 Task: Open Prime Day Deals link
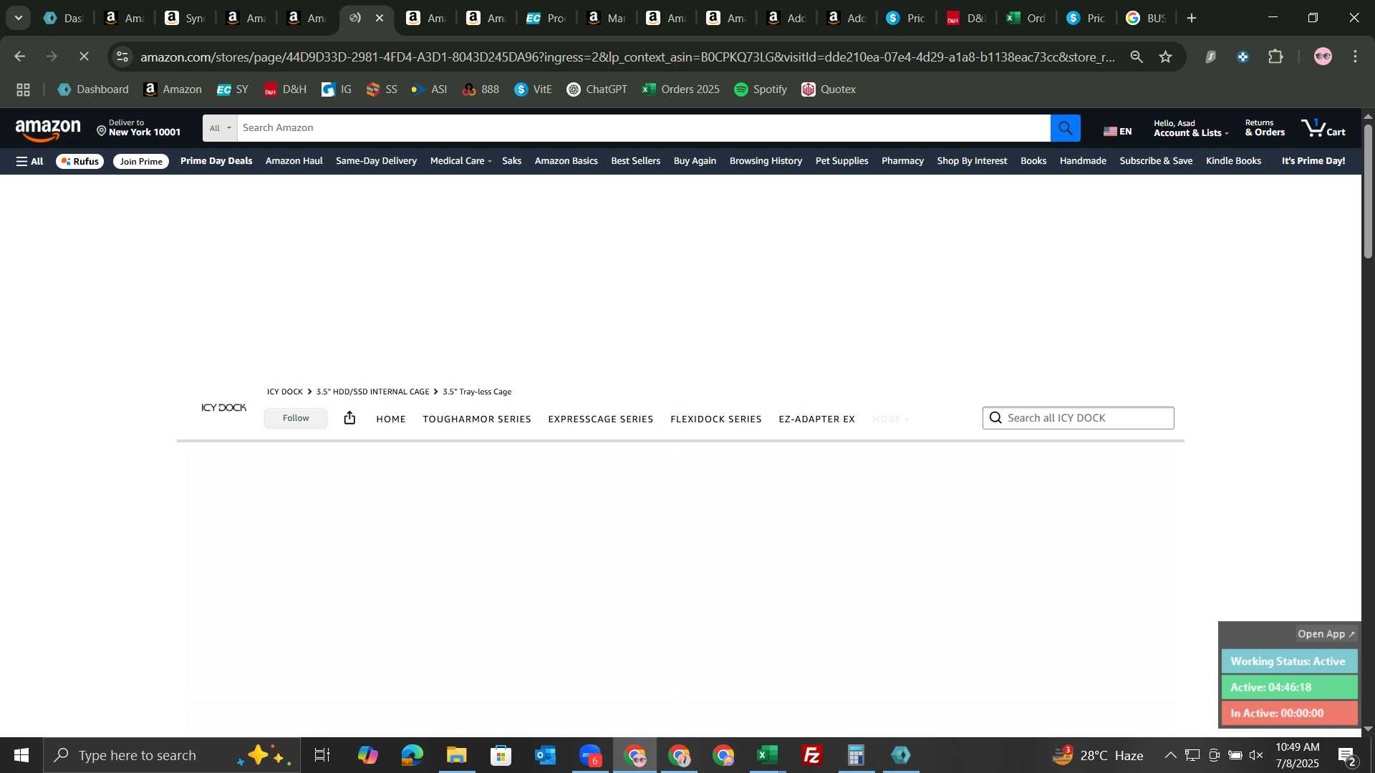click(x=216, y=161)
